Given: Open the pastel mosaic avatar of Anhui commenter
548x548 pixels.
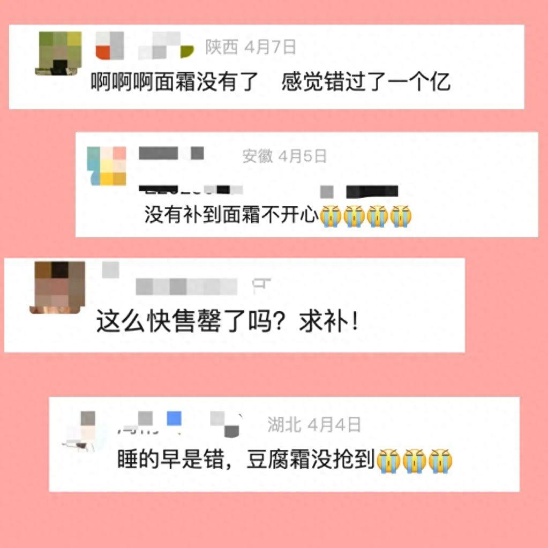Looking at the screenshot, I should pyautogui.click(x=107, y=166).
